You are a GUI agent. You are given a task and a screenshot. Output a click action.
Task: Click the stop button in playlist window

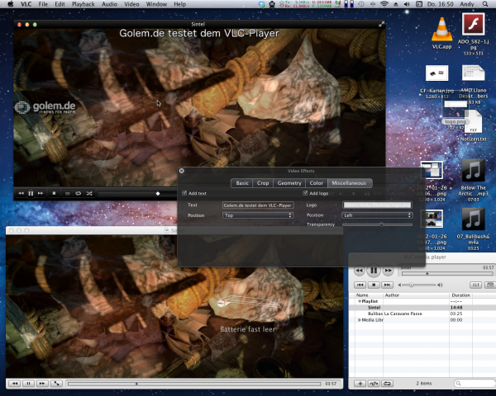pos(374,285)
